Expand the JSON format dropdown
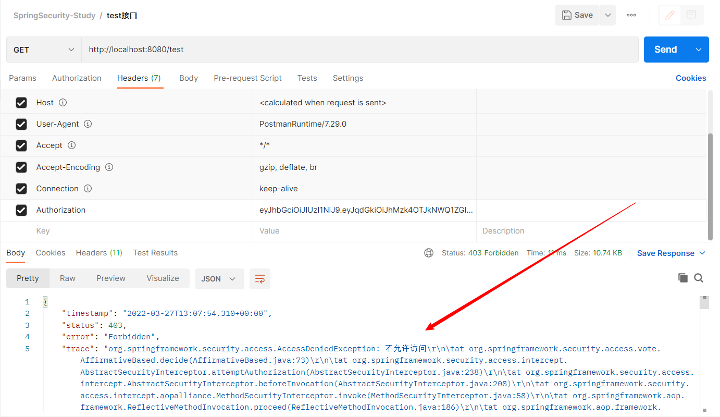This screenshot has width=720, height=417. coord(219,279)
